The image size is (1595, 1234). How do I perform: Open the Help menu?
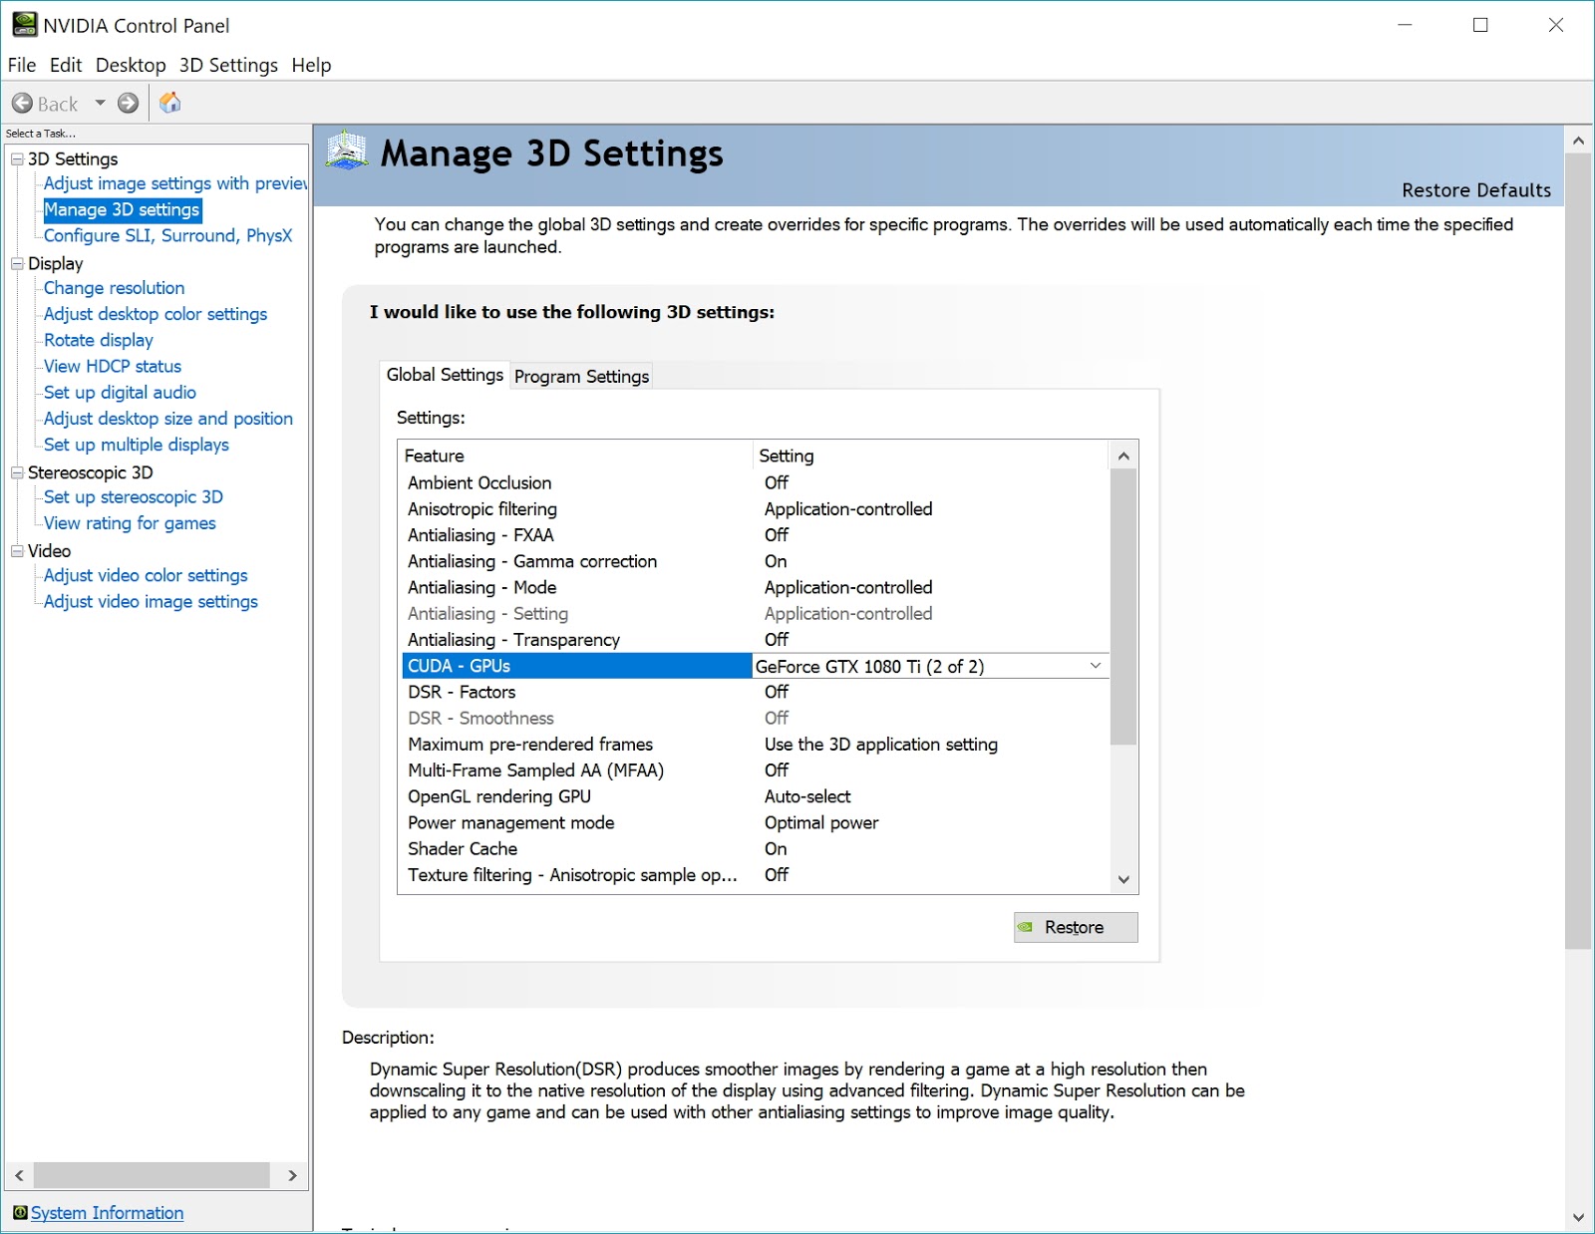click(312, 65)
